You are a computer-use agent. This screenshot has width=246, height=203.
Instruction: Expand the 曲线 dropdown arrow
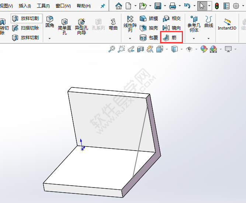point(208,38)
